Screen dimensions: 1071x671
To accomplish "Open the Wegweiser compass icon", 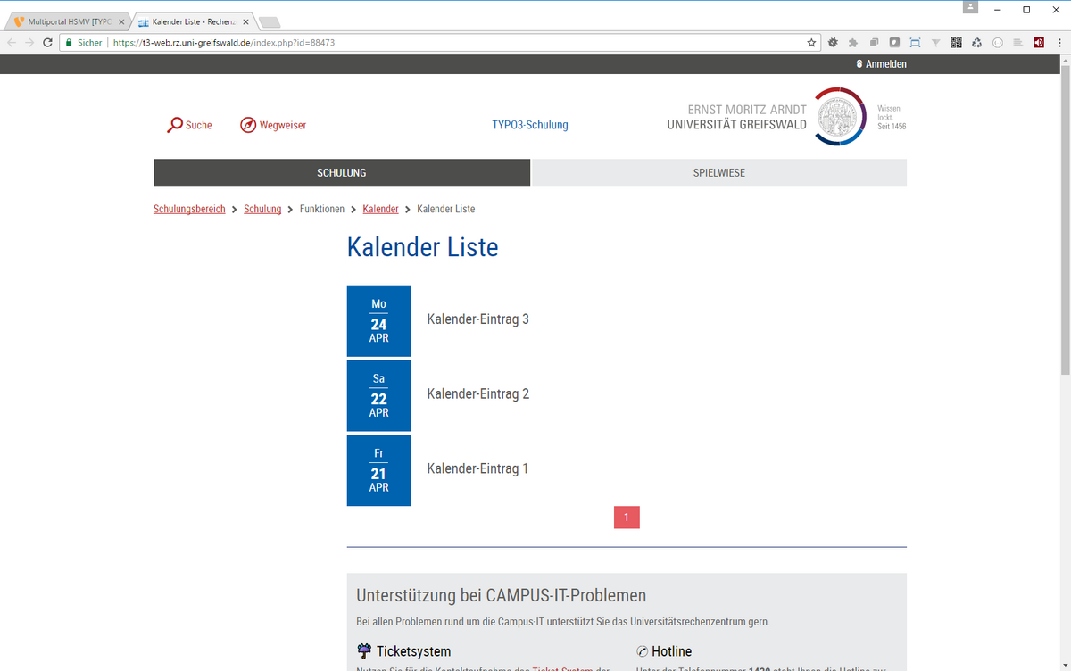I will click(248, 125).
